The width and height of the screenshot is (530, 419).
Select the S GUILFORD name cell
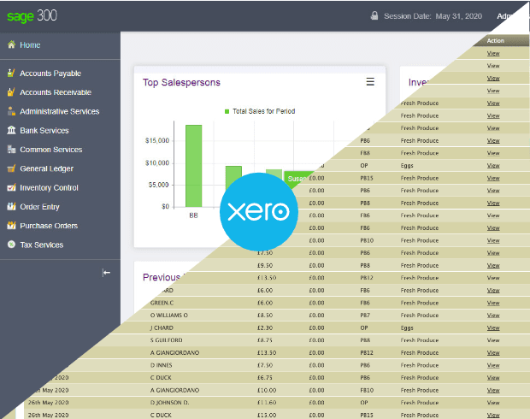point(167,340)
